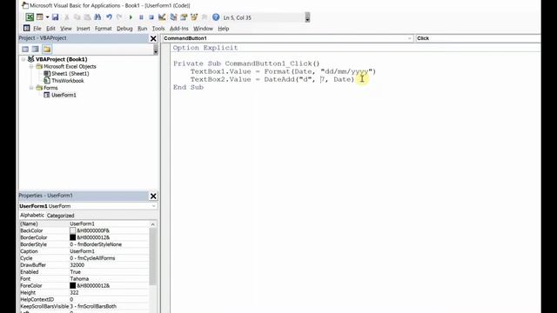The image size is (557, 313).
Task: Open the File menu
Action: point(37,29)
